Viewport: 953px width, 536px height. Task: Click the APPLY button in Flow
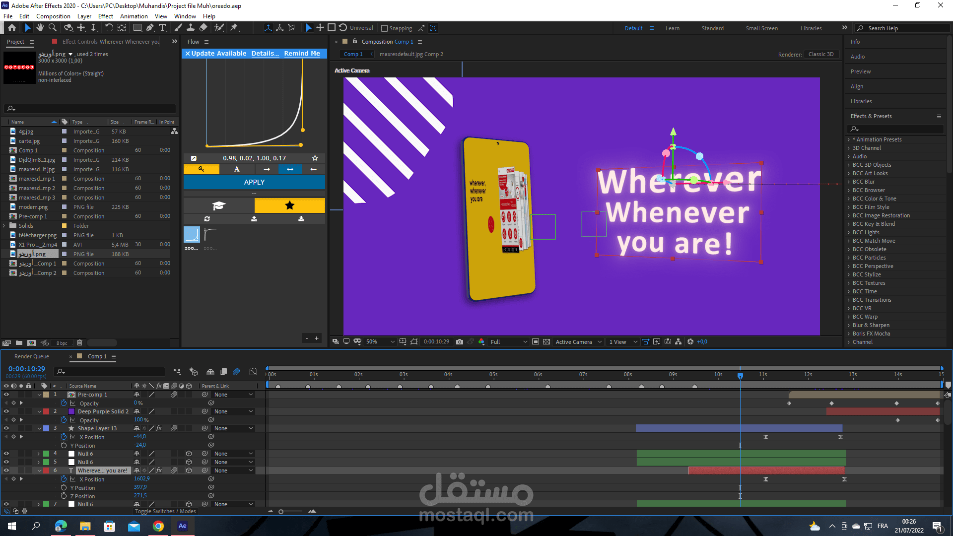254,182
